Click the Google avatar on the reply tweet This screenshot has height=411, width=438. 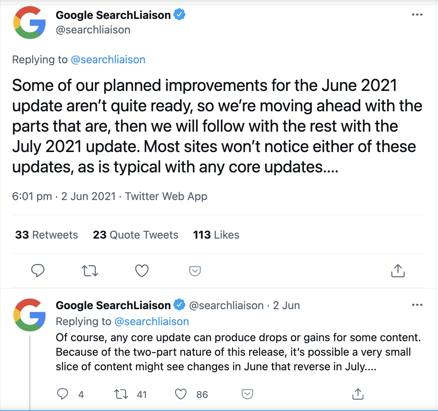(30, 315)
